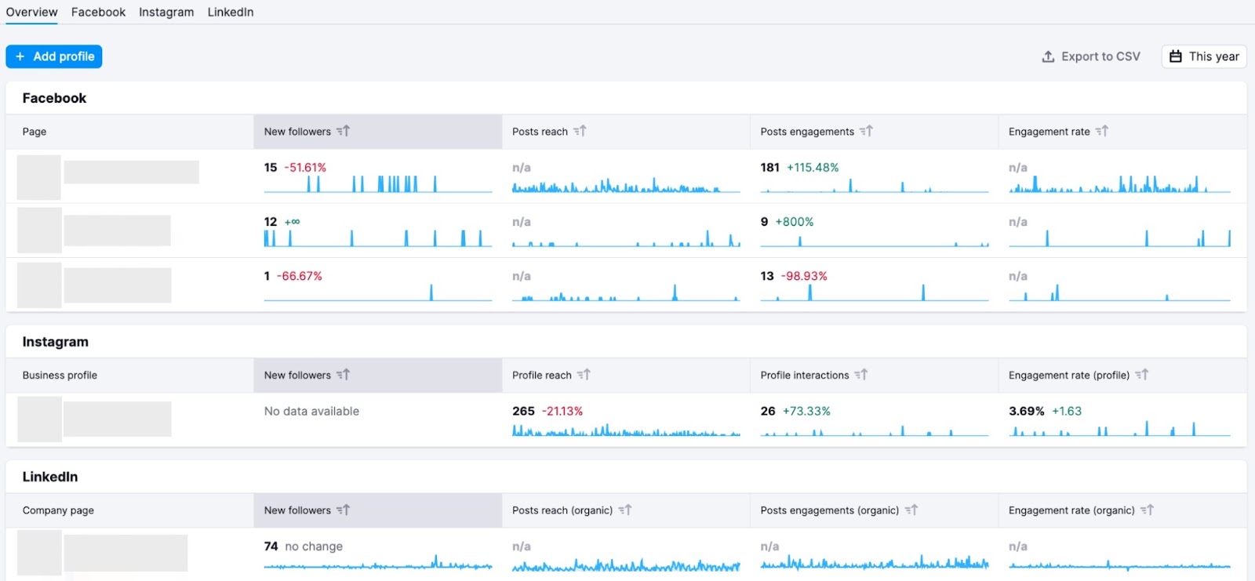Click the +800% engagements change value

(795, 222)
